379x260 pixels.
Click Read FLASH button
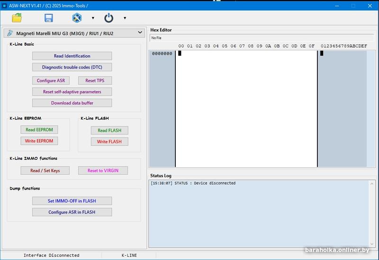[109, 130]
